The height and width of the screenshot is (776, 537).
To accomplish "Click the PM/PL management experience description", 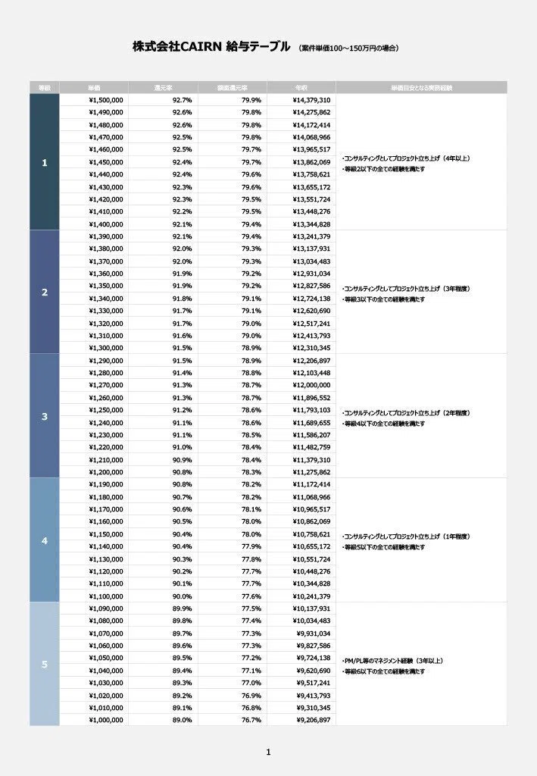I will 392,666.
